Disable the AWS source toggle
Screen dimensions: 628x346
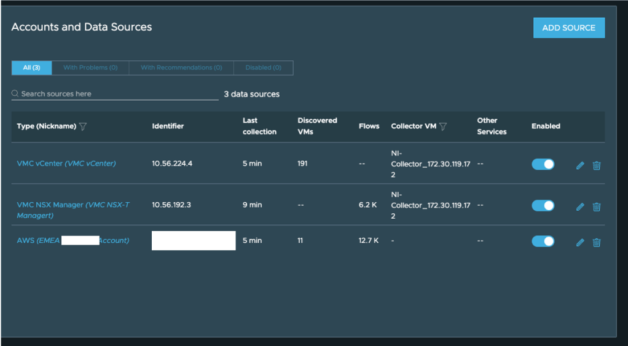[543, 241]
